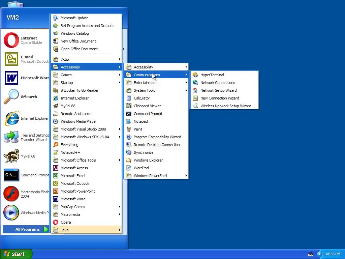This screenshot has width=345, height=259.
Task: Click the All Programs button
Action: point(26,229)
